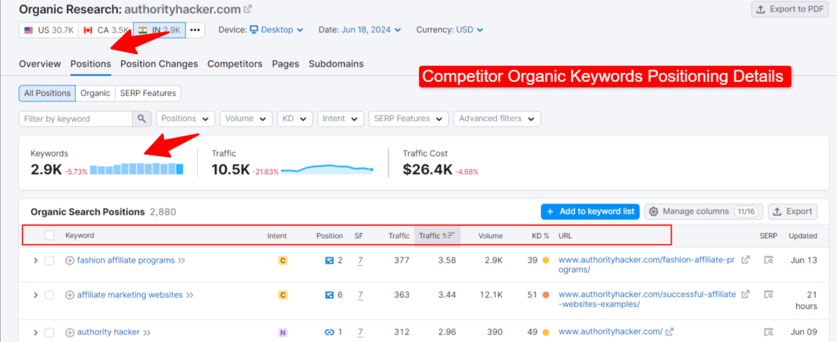This screenshot has height=342, width=837.
Task: Click the image SERP feature icon at position 2
Action: pos(329,260)
